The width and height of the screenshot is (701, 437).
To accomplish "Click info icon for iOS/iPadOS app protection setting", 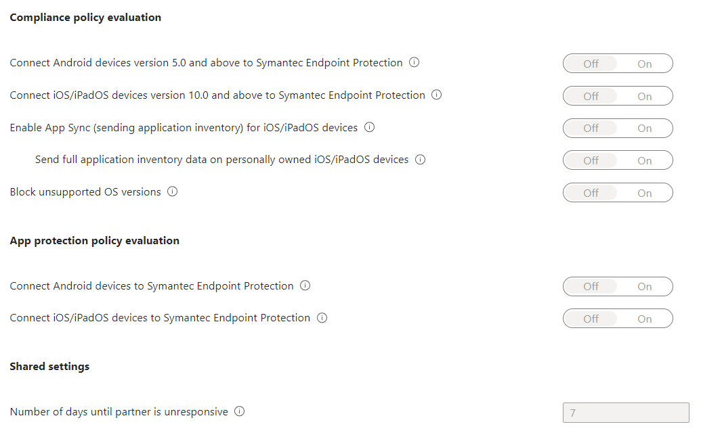I will pyautogui.click(x=321, y=317).
